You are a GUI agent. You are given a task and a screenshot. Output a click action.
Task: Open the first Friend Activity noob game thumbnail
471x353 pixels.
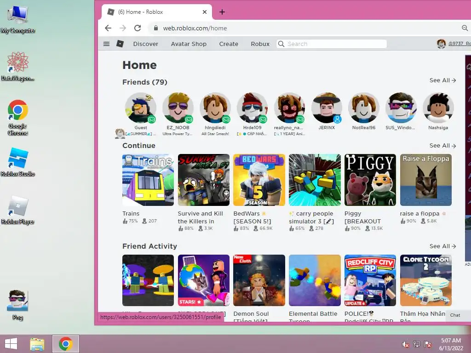click(x=148, y=280)
